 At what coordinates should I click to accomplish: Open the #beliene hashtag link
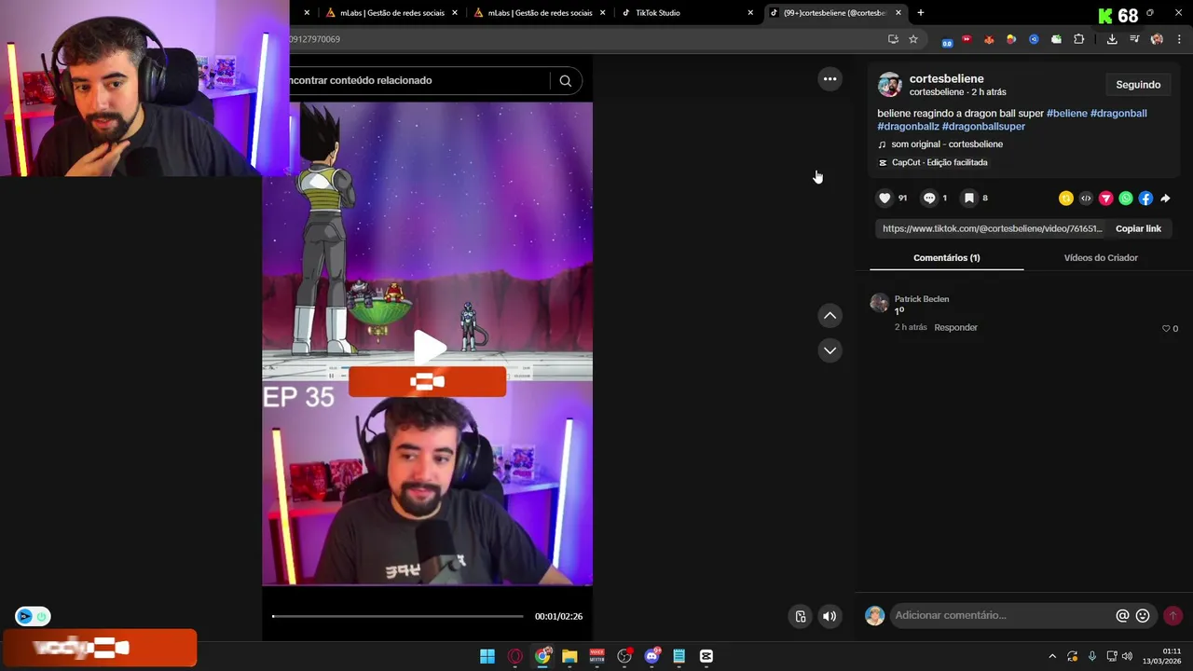click(x=1067, y=114)
